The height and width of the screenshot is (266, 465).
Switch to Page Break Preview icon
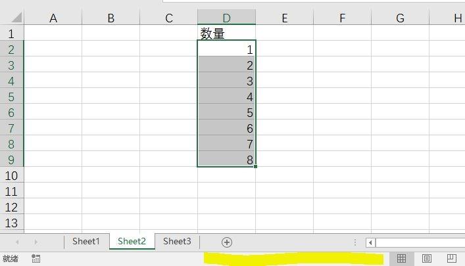point(451,259)
